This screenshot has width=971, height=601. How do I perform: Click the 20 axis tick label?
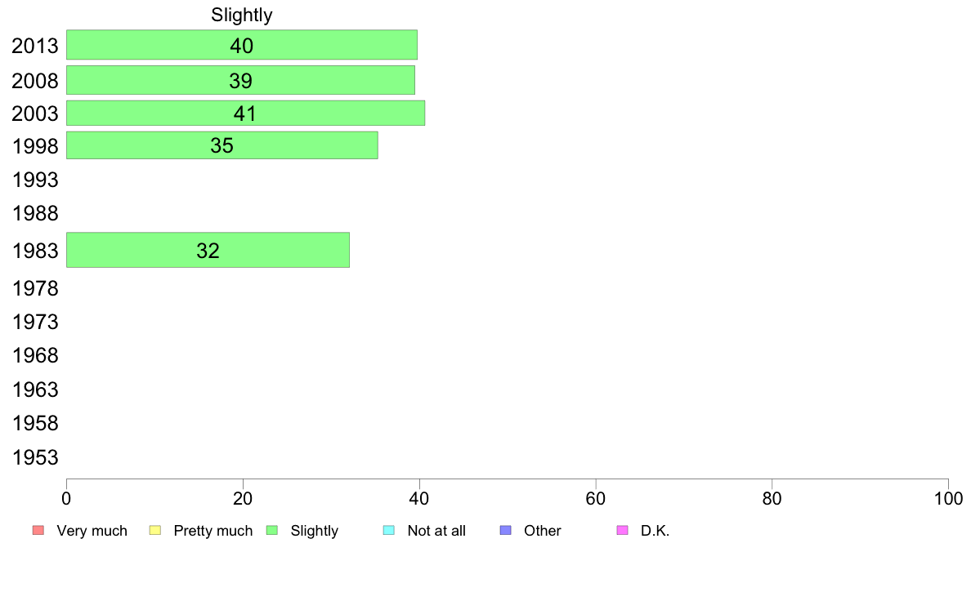click(x=243, y=499)
